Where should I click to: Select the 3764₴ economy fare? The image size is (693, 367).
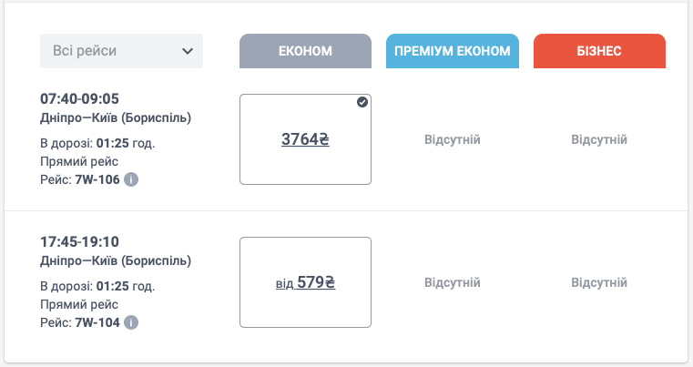(x=305, y=139)
